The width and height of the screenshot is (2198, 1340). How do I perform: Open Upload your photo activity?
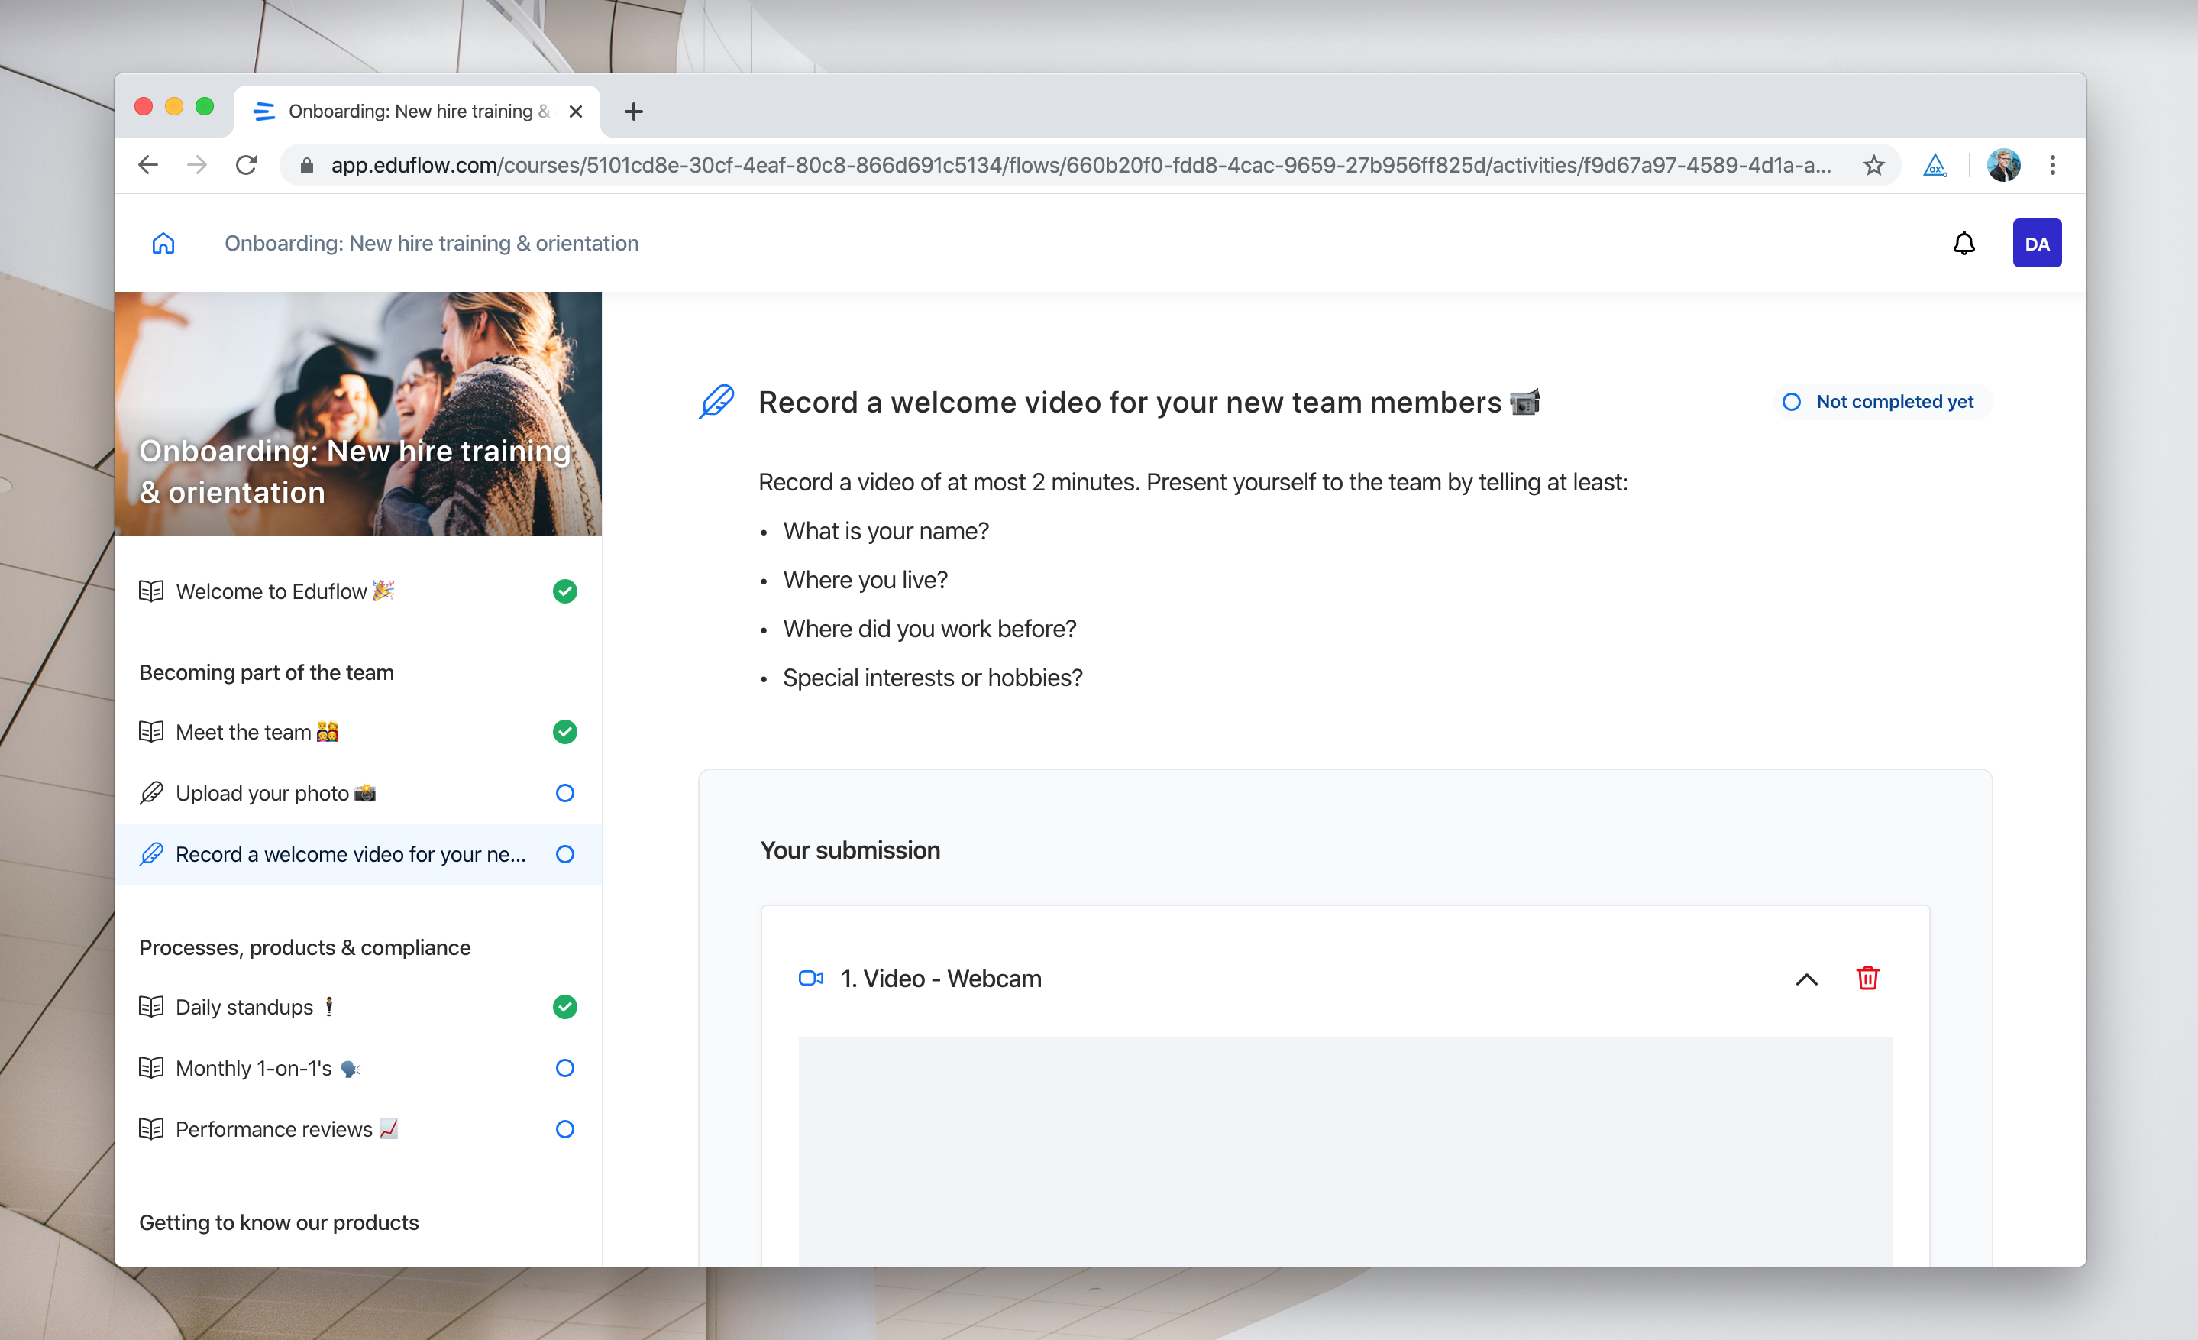[x=357, y=793]
